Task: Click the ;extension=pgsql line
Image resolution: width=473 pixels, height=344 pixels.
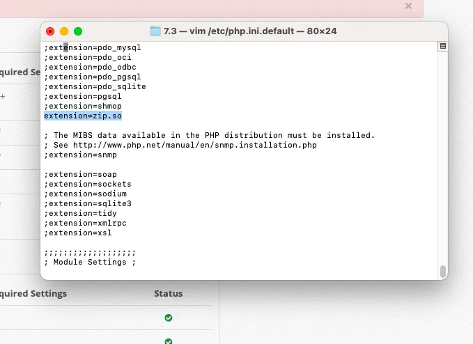Action: point(83,96)
